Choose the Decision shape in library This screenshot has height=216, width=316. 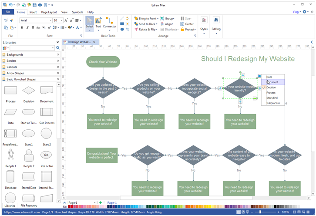pos(29,91)
